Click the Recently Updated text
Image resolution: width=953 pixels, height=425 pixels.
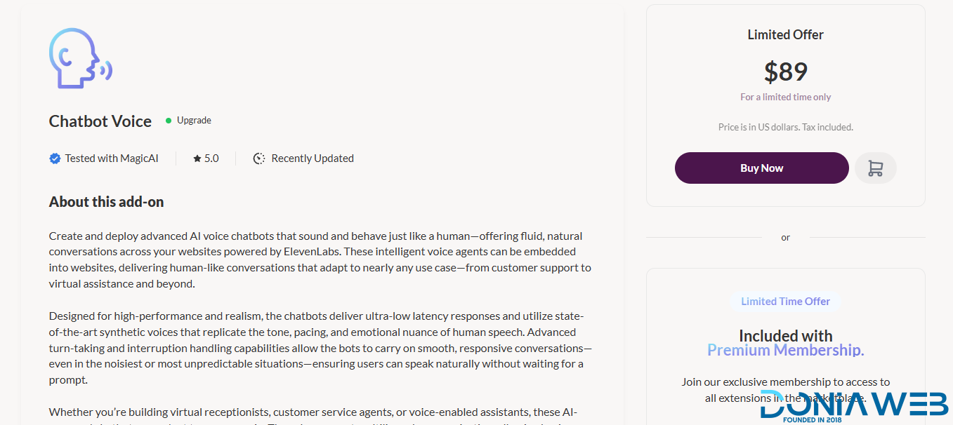313,158
